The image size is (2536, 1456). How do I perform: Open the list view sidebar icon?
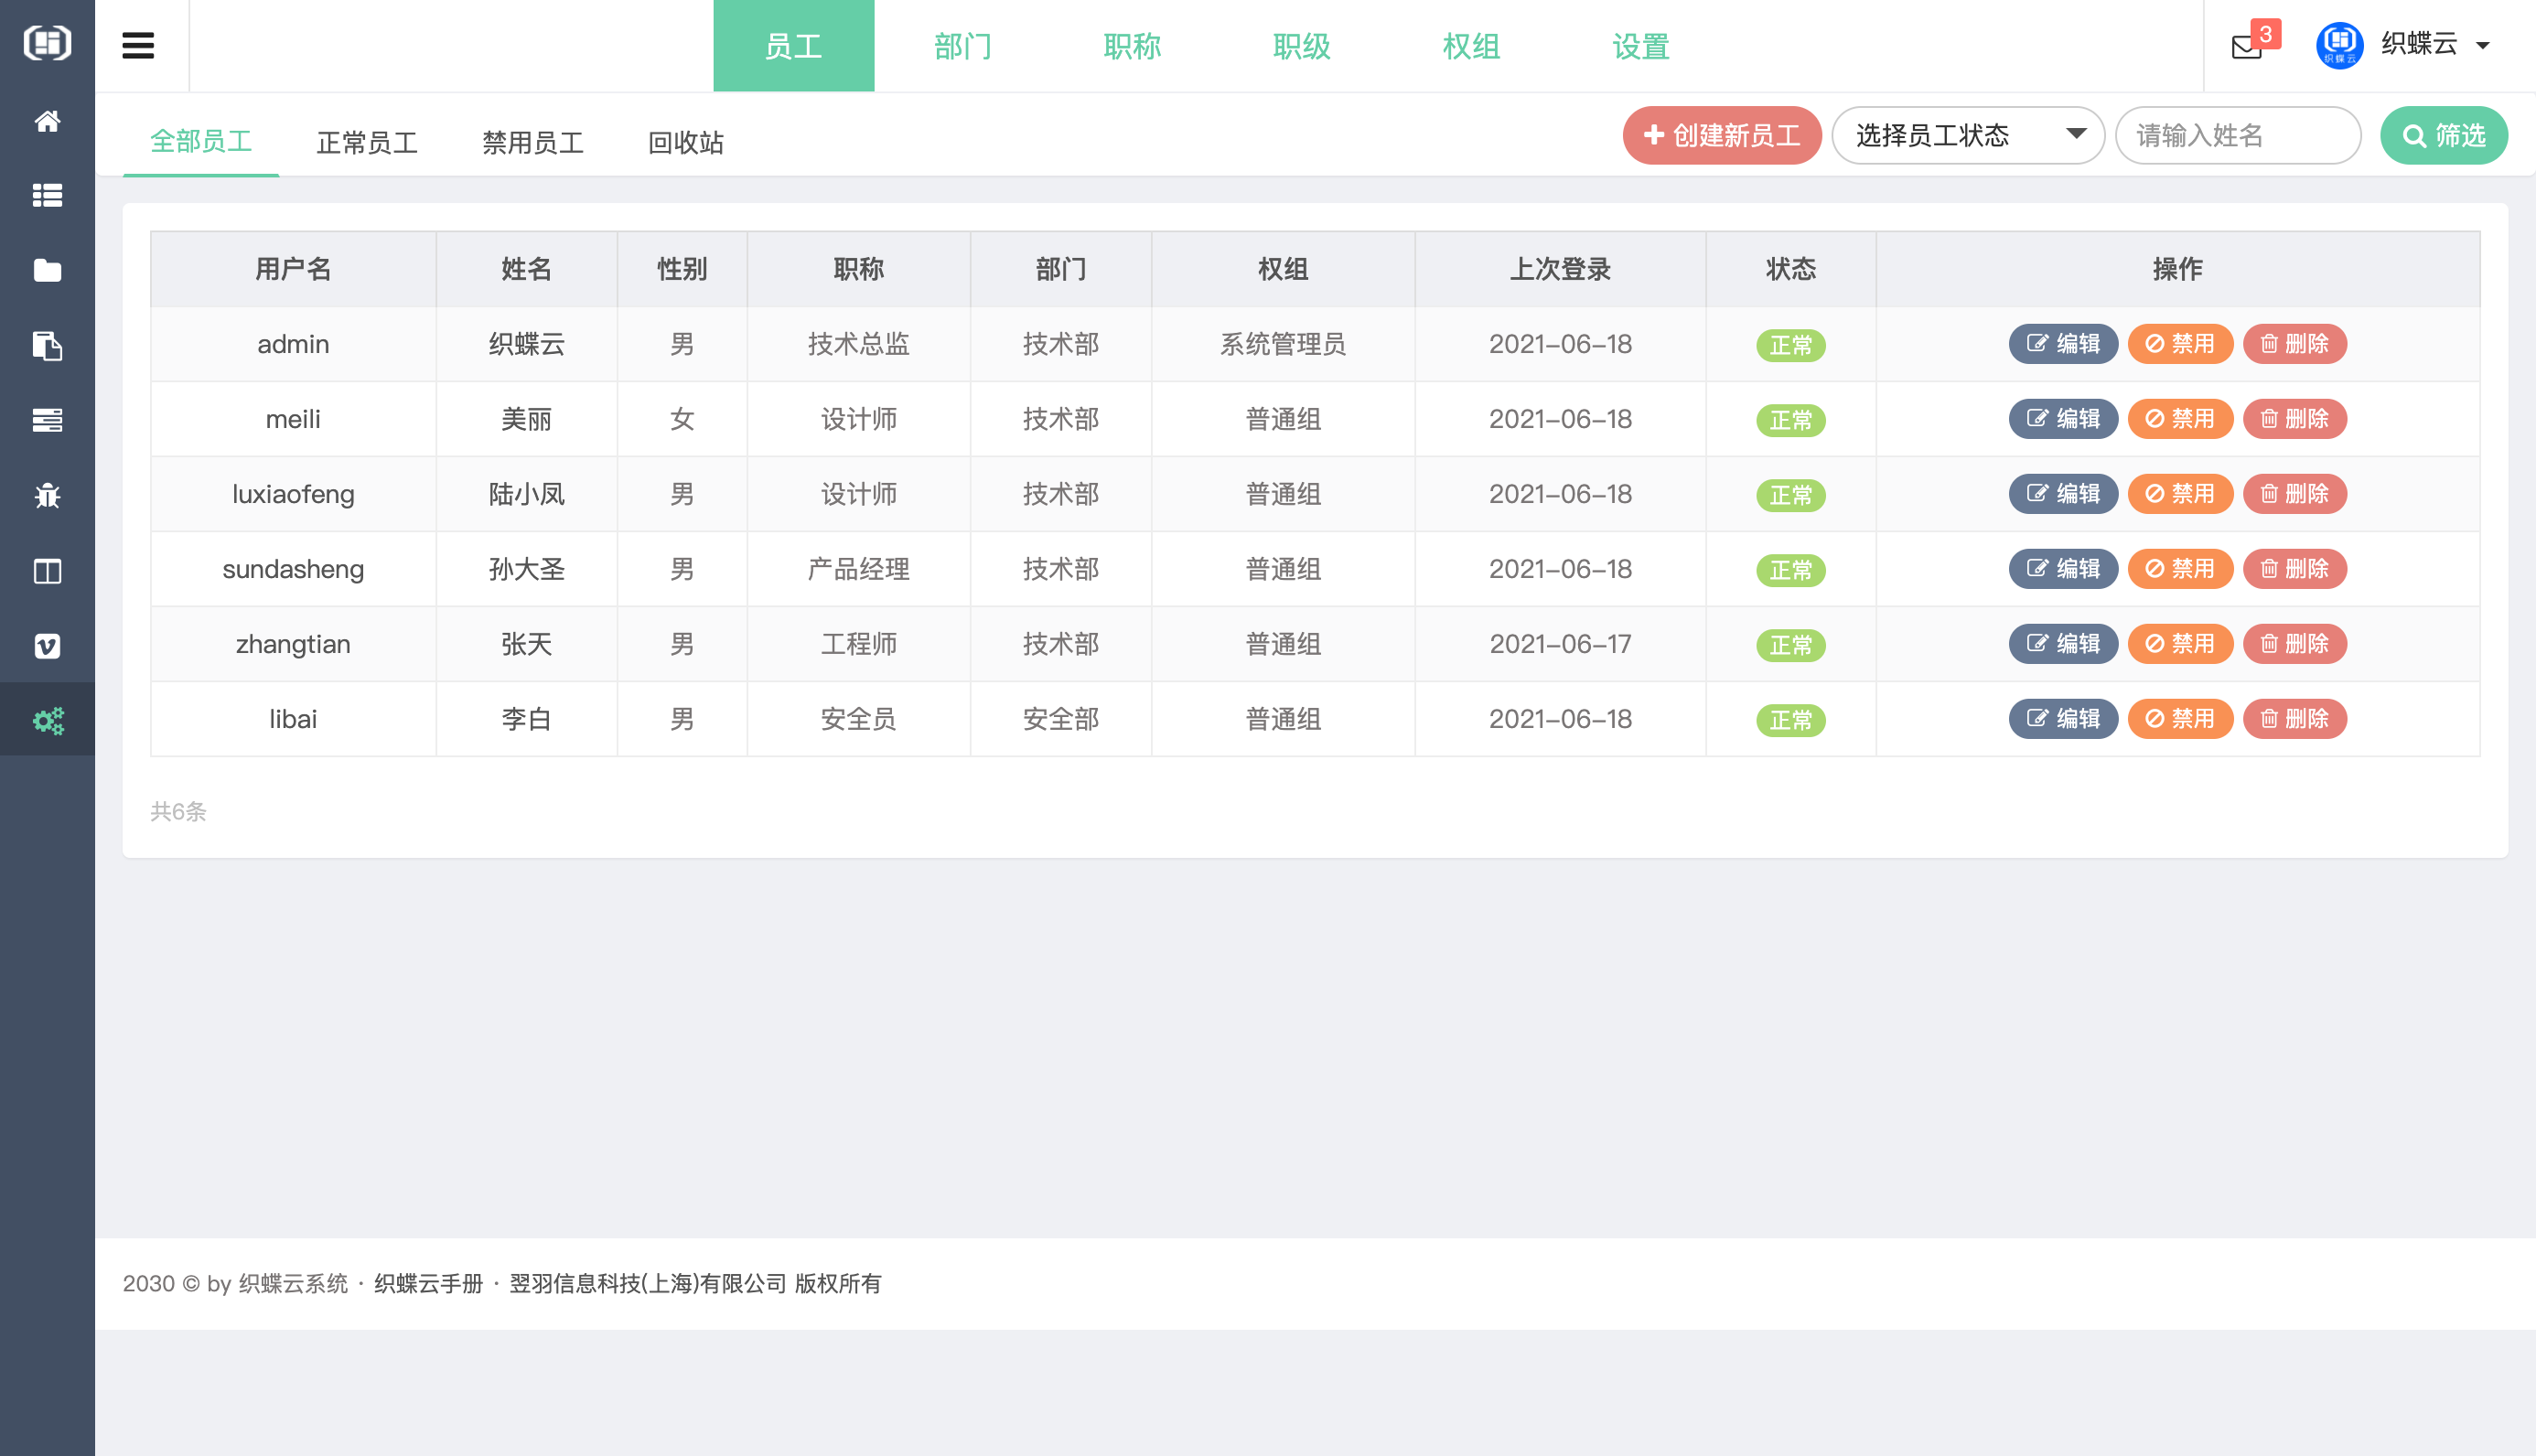(x=47, y=196)
